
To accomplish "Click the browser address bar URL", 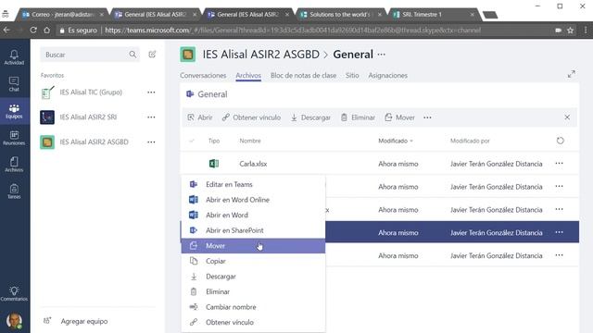I will point(293,31).
